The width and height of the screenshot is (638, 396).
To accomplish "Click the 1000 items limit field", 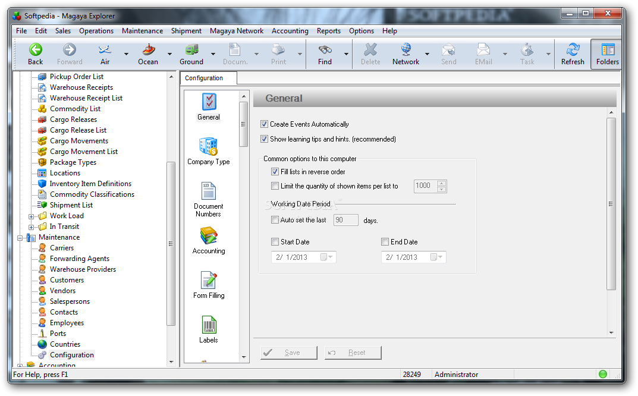I will (x=425, y=186).
